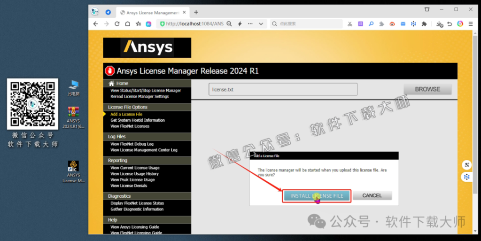The height and width of the screenshot is (241, 481).
Task: Select the ANSYS License Manager desktop shortcut
Action: pos(73,172)
